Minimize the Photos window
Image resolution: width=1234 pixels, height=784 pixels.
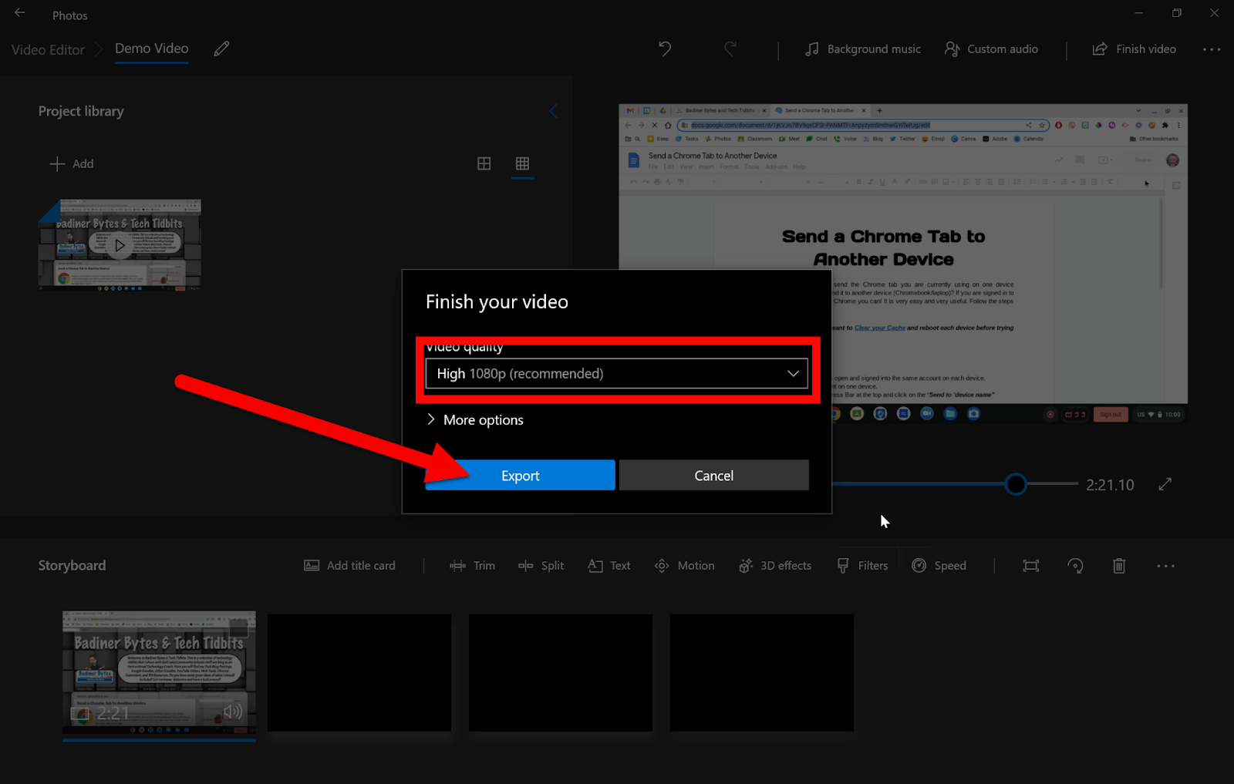pos(1138,13)
